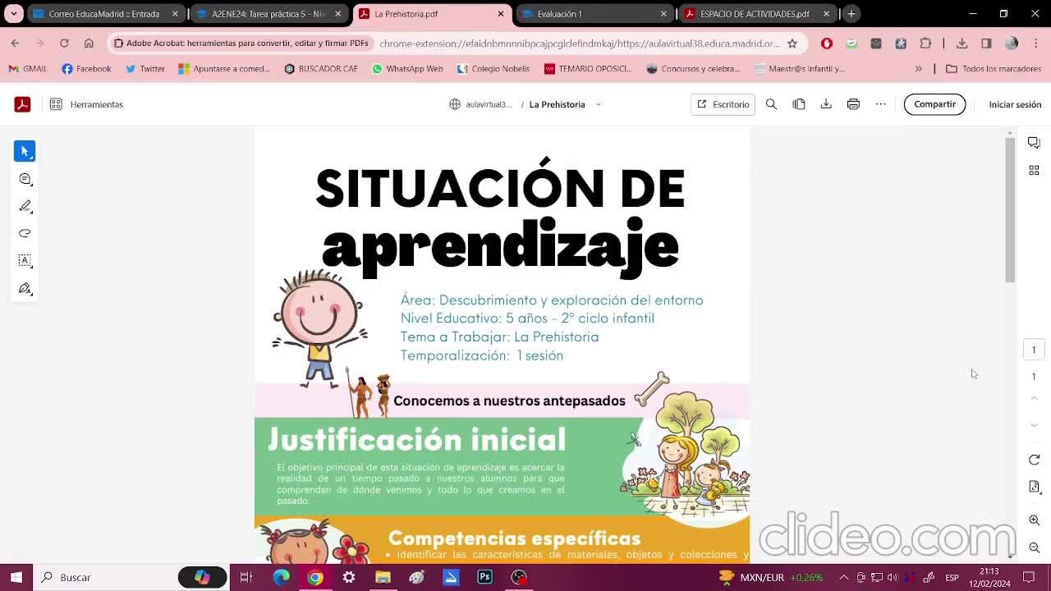This screenshot has width=1051, height=591.
Task: Reload the current page
Action: pos(64,43)
